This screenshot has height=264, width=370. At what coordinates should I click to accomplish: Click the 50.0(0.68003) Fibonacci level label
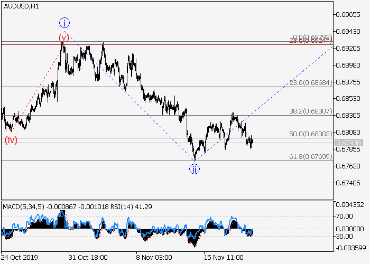click(x=310, y=135)
